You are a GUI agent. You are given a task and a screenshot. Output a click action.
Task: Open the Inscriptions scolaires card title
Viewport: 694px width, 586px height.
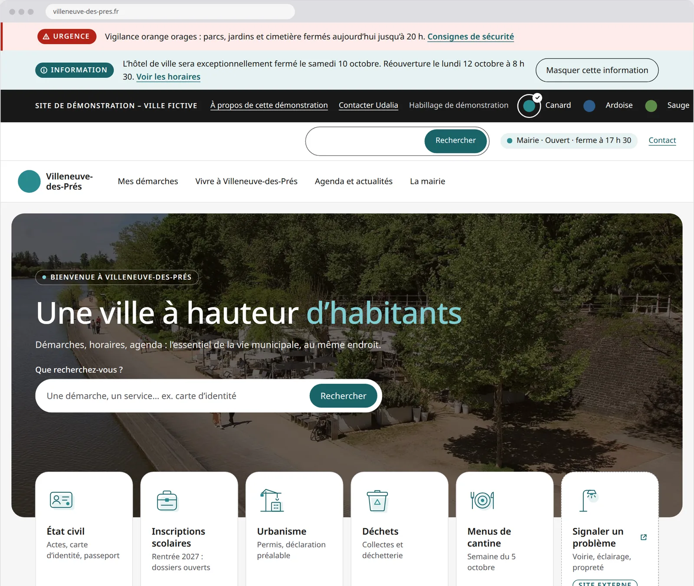pos(178,537)
